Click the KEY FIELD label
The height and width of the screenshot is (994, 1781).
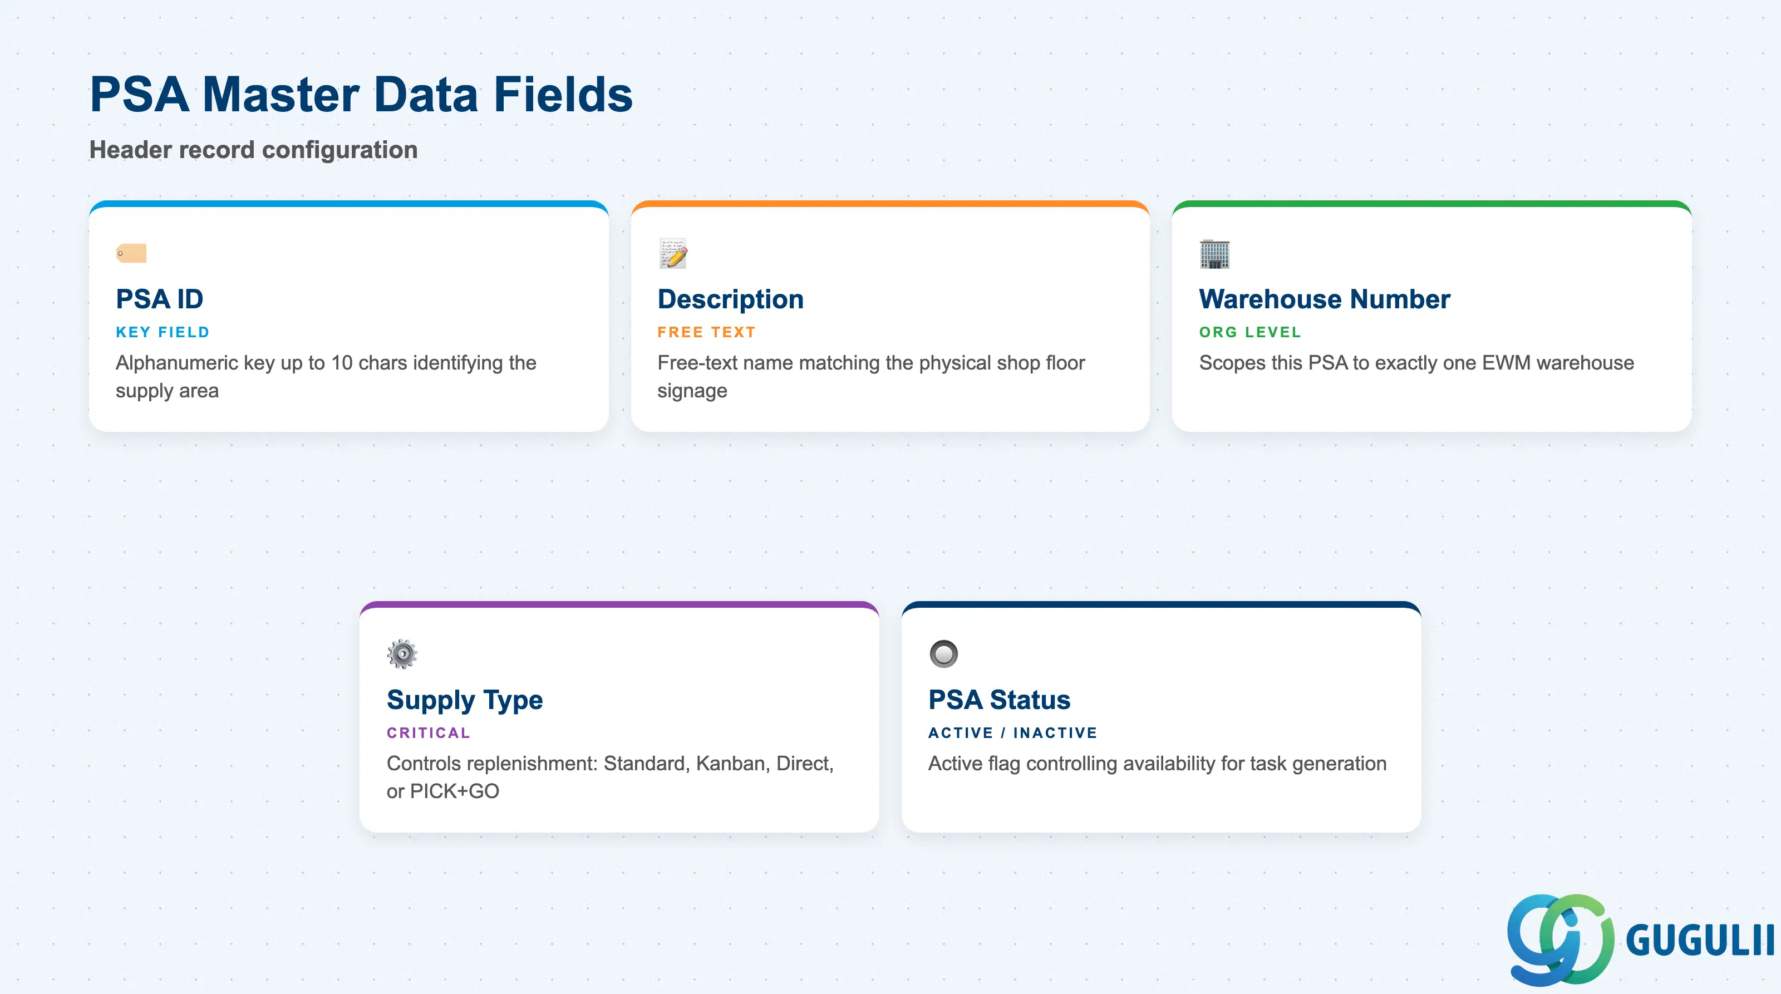(163, 332)
